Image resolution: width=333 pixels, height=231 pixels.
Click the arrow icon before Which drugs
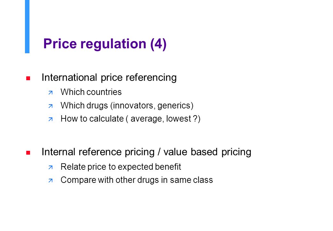pyautogui.click(x=51, y=106)
